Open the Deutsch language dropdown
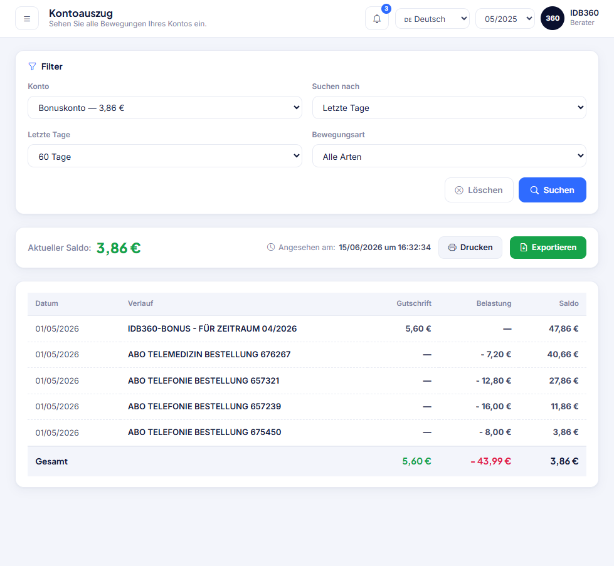 coord(432,19)
